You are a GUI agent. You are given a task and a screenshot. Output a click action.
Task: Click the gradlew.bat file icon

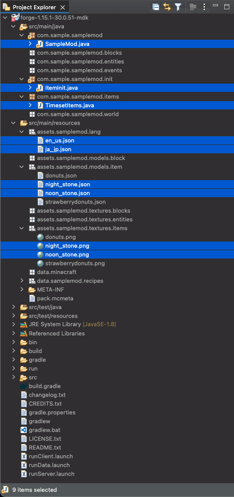(23, 430)
